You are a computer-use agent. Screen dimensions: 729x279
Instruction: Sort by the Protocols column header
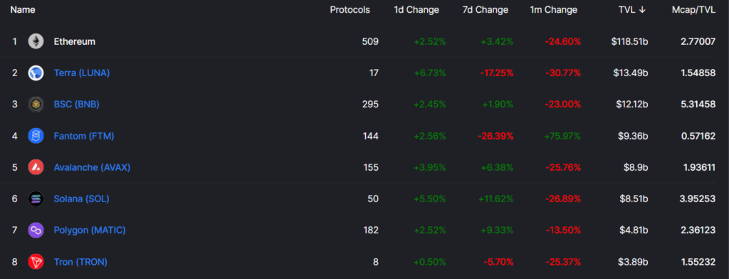[x=350, y=10]
